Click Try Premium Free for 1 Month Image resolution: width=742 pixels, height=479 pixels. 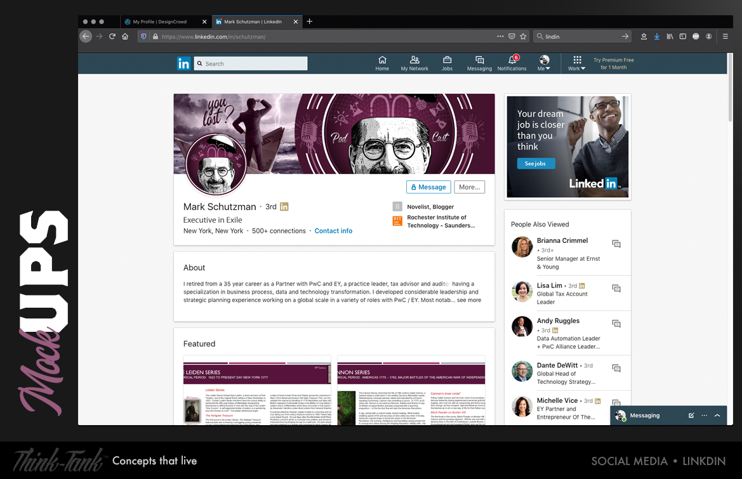(613, 64)
